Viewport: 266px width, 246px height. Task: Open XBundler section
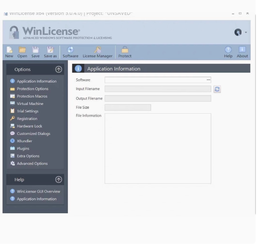[21, 141]
